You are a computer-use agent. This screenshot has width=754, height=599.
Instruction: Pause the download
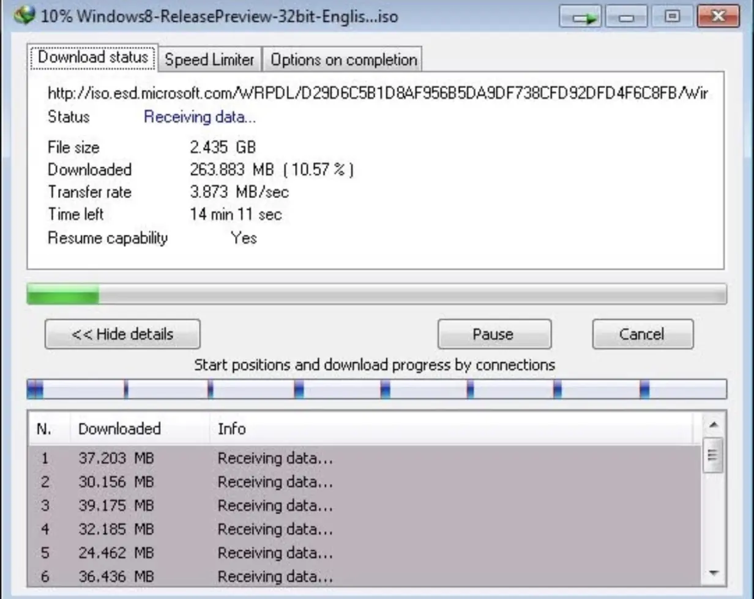coord(494,334)
